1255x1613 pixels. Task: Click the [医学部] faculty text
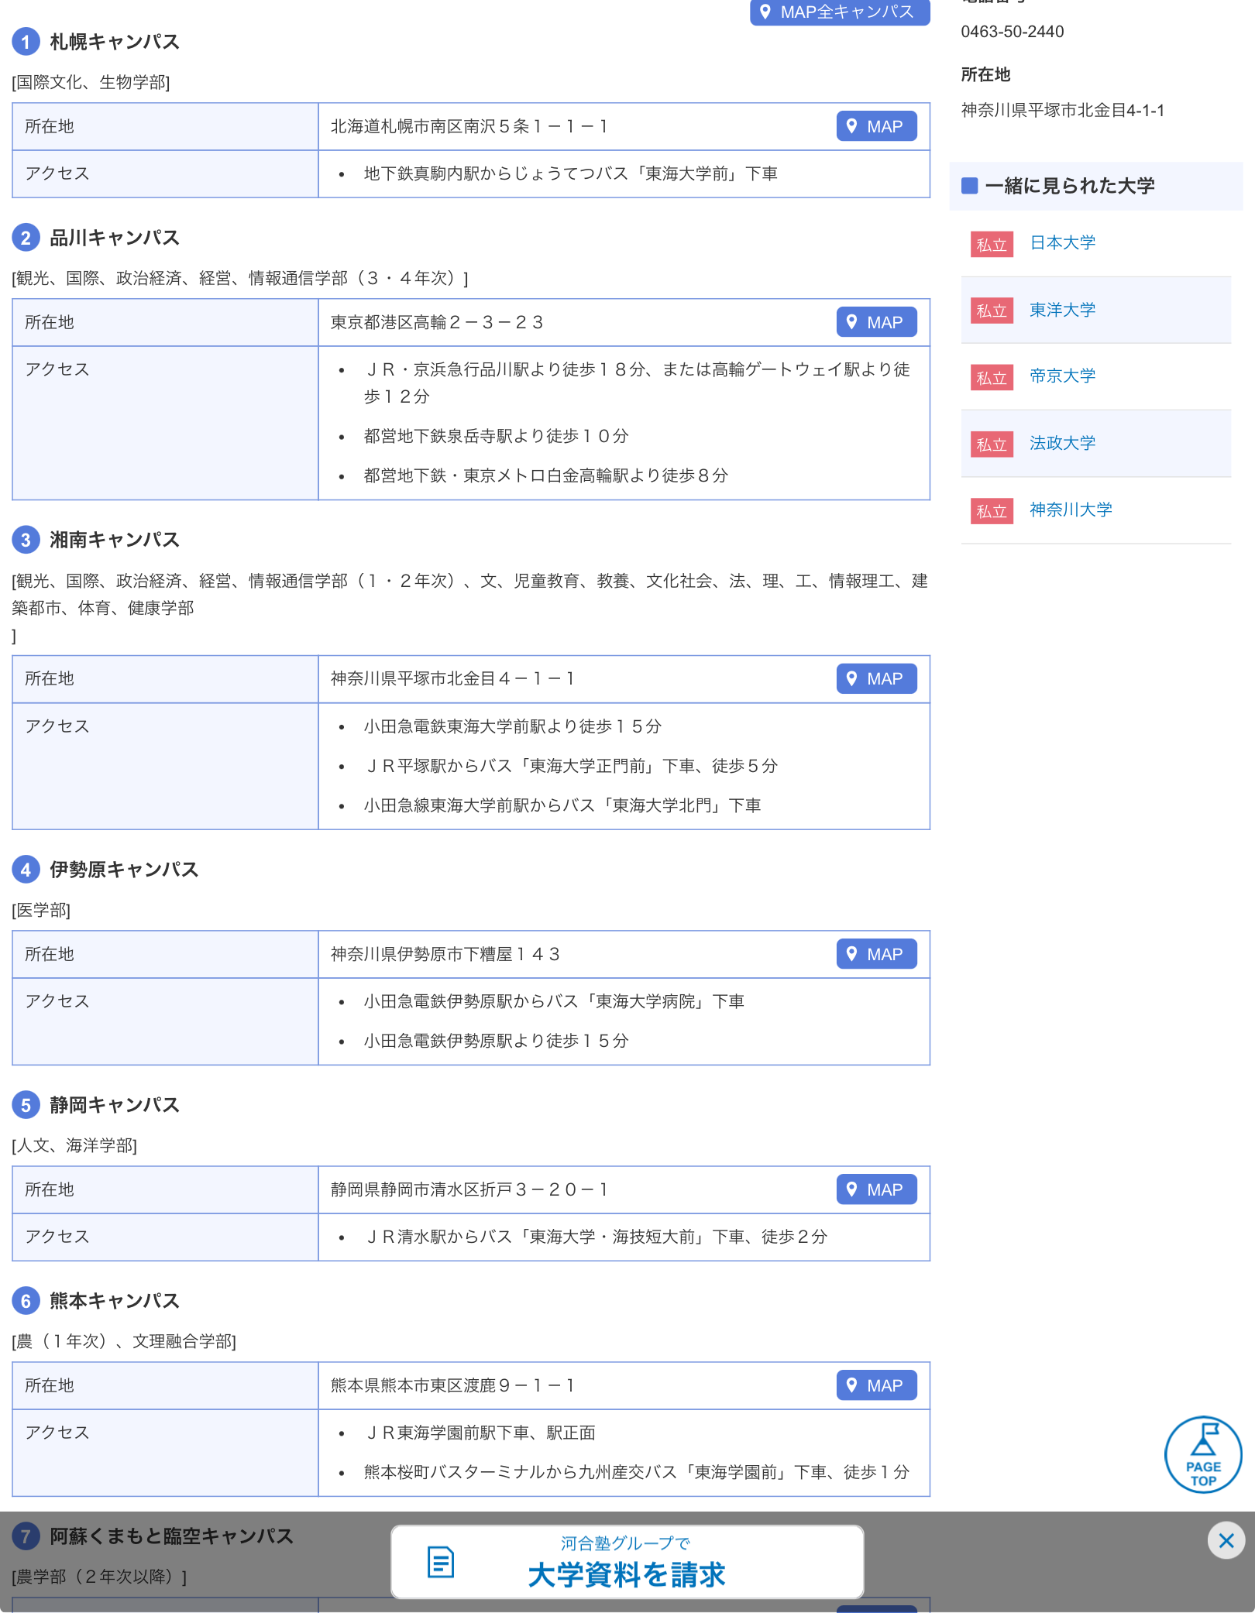click(41, 910)
